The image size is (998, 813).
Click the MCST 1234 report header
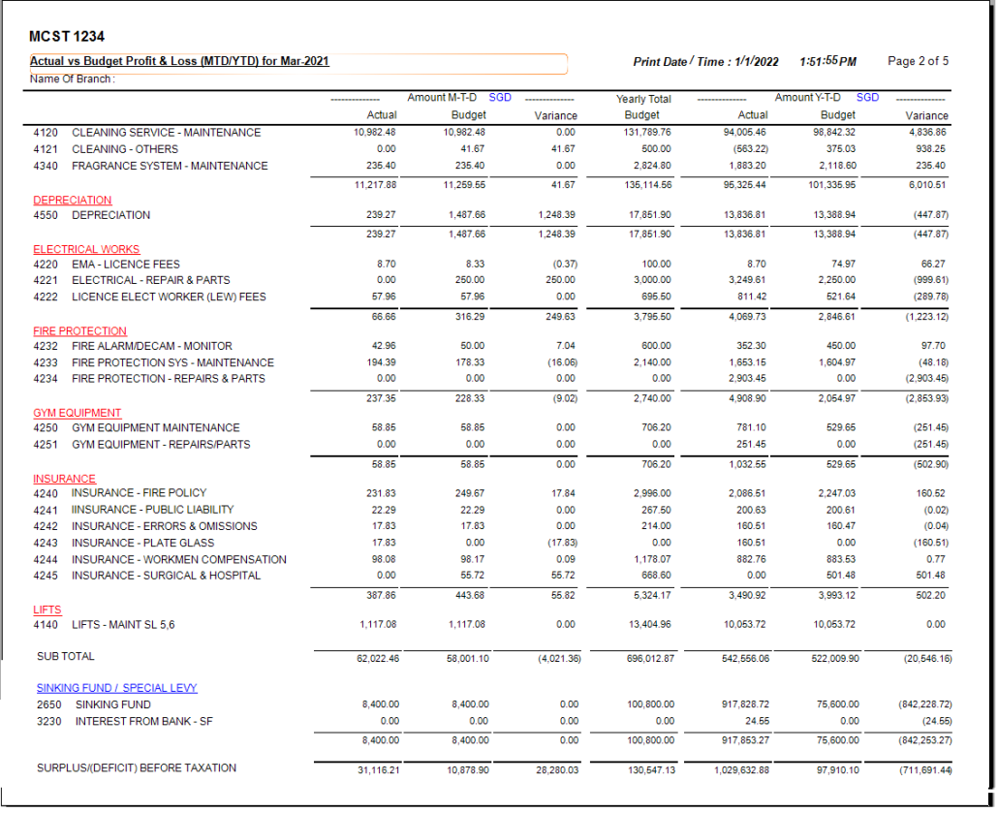[x=68, y=37]
